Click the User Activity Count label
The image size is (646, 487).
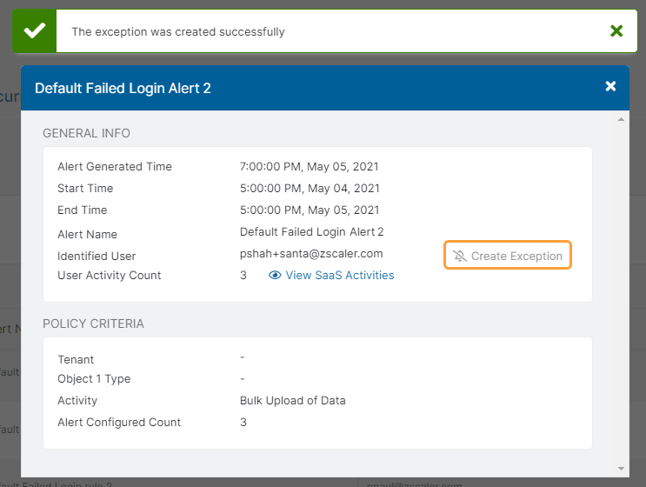[110, 275]
